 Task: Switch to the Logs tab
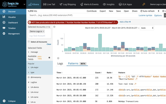click(x=60, y=63)
